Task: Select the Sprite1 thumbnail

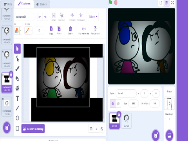Action: pyautogui.click(x=114, y=121)
